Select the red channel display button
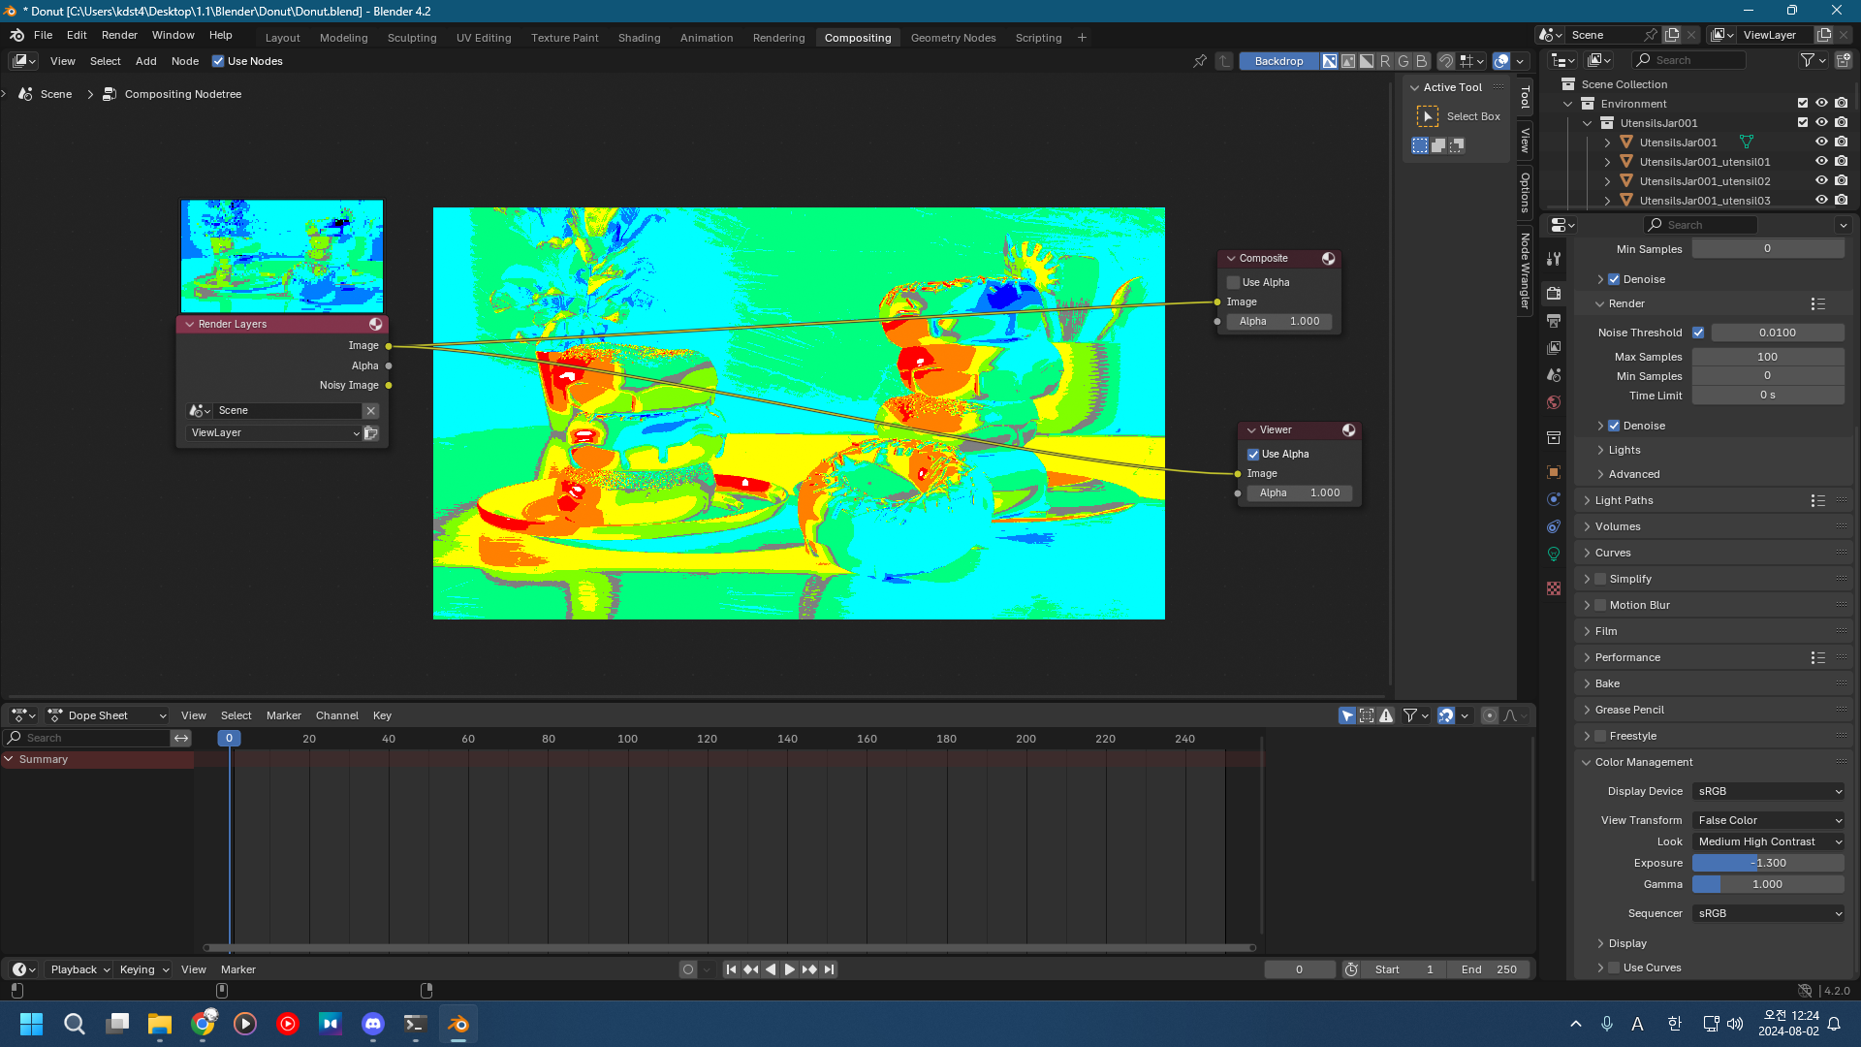The image size is (1861, 1047). (1385, 61)
